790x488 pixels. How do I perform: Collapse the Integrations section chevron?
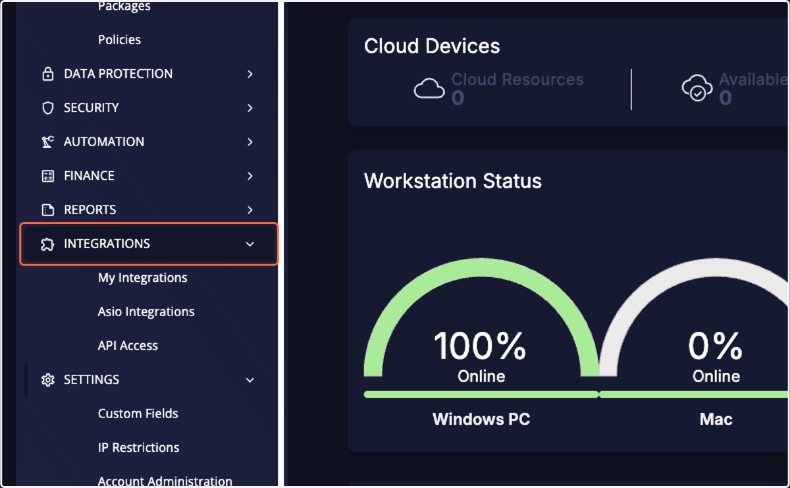tap(250, 244)
